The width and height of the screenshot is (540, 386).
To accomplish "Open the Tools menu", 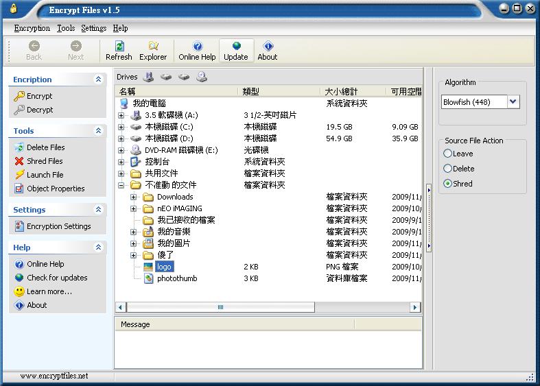I will click(x=66, y=28).
